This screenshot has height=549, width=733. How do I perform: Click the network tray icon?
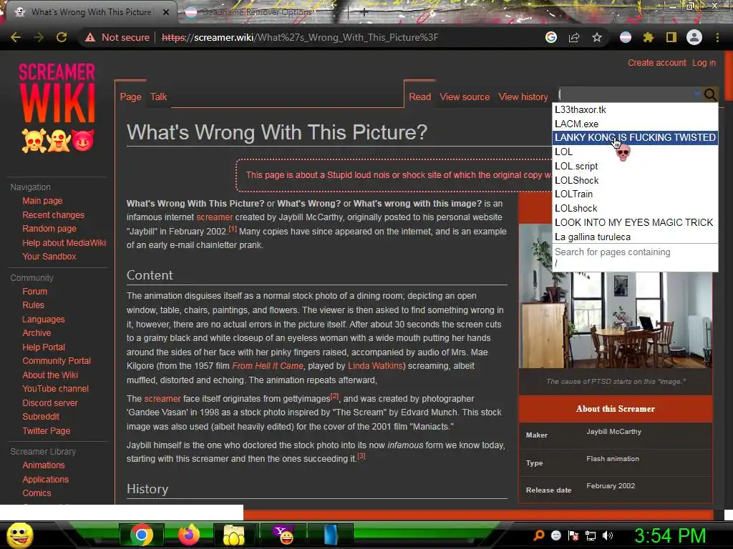(591, 535)
